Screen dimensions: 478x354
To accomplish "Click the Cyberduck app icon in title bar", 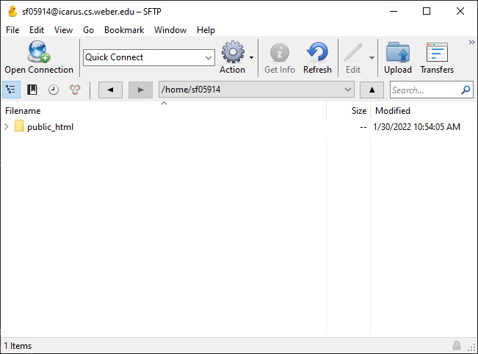I will click(12, 11).
